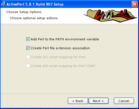Click the red curved road in the banner image

pos(124,16)
